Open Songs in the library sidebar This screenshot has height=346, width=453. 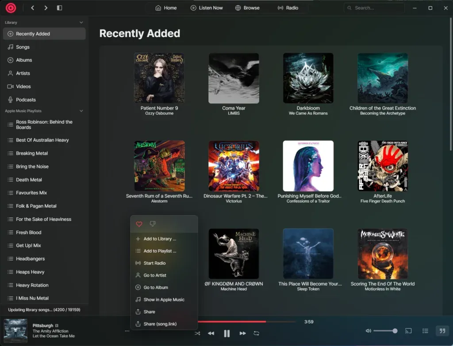tap(44, 47)
